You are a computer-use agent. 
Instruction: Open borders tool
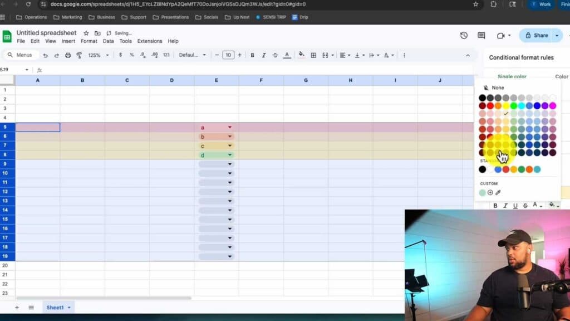tap(313, 55)
